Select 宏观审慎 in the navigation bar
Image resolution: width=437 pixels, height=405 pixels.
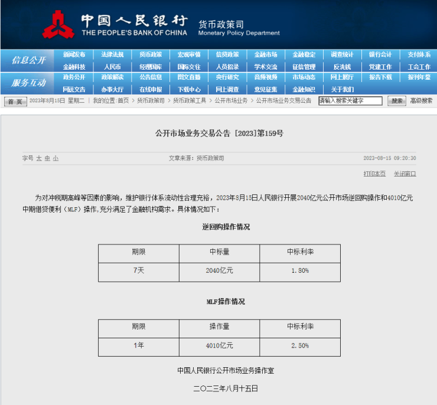point(189,54)
